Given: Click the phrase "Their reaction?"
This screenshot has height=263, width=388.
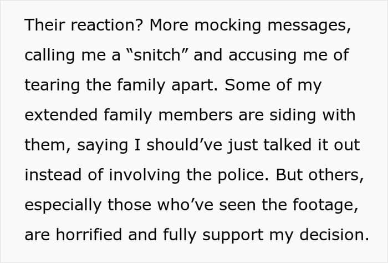Looking at the screenshot, I should point(84,25).
